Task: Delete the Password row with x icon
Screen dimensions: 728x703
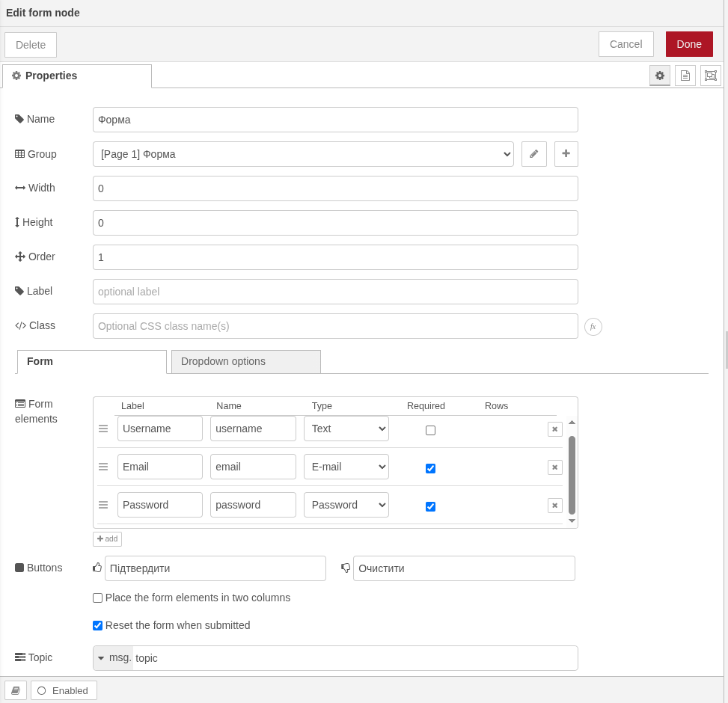Action: 554,506
